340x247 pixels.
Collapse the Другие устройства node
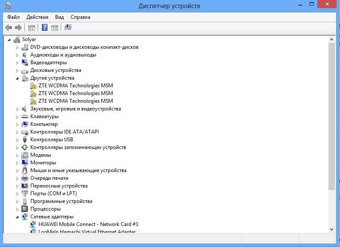pyautogui.click(x=18, y=79)
